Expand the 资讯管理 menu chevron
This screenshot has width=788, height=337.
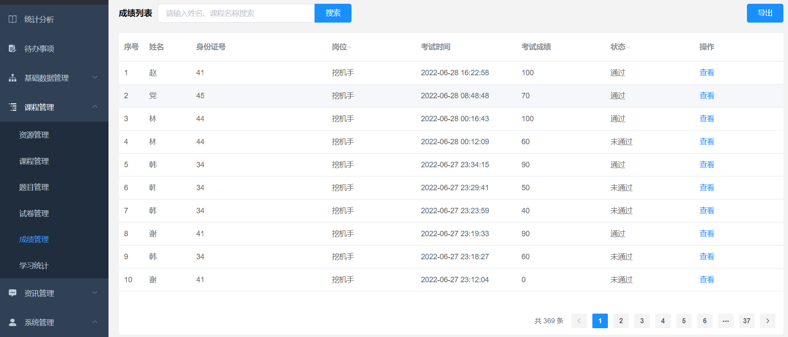click(95, 293)
